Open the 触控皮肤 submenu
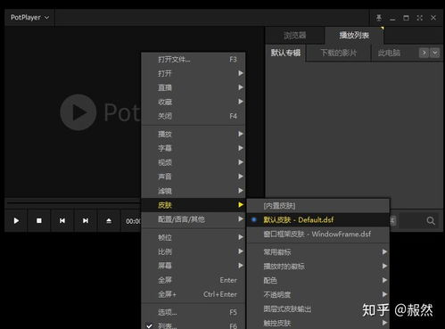This screenshot has height=329, width=445. click(318, 323)
